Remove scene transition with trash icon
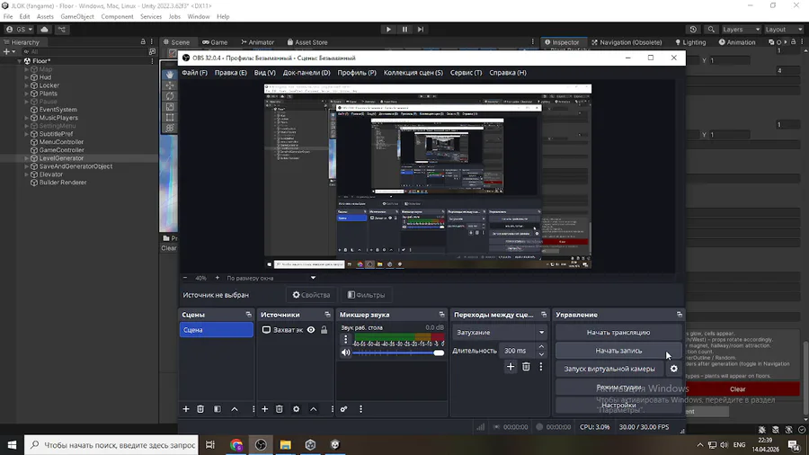This screenshot has height=455, width=809. pos(526,367)
